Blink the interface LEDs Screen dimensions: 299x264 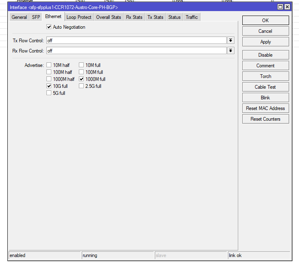[265, 98]
